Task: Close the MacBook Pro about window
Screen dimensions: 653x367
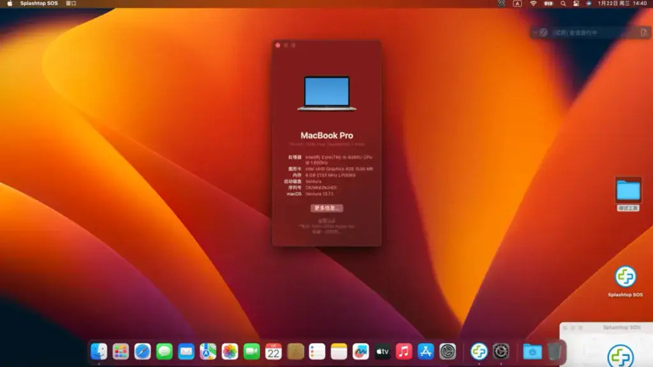Action: 278,45
